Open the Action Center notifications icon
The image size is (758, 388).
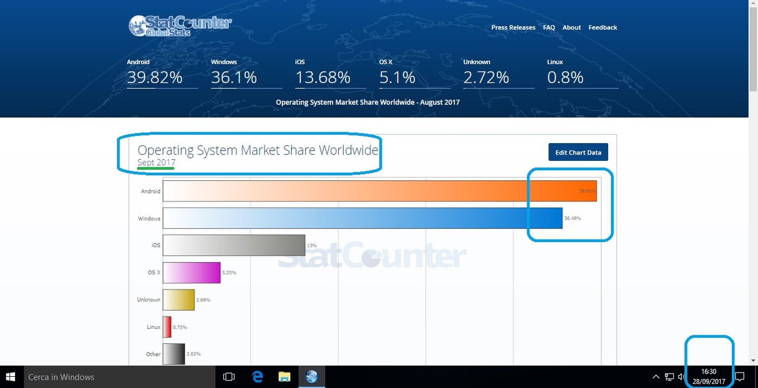coord(740,377)
